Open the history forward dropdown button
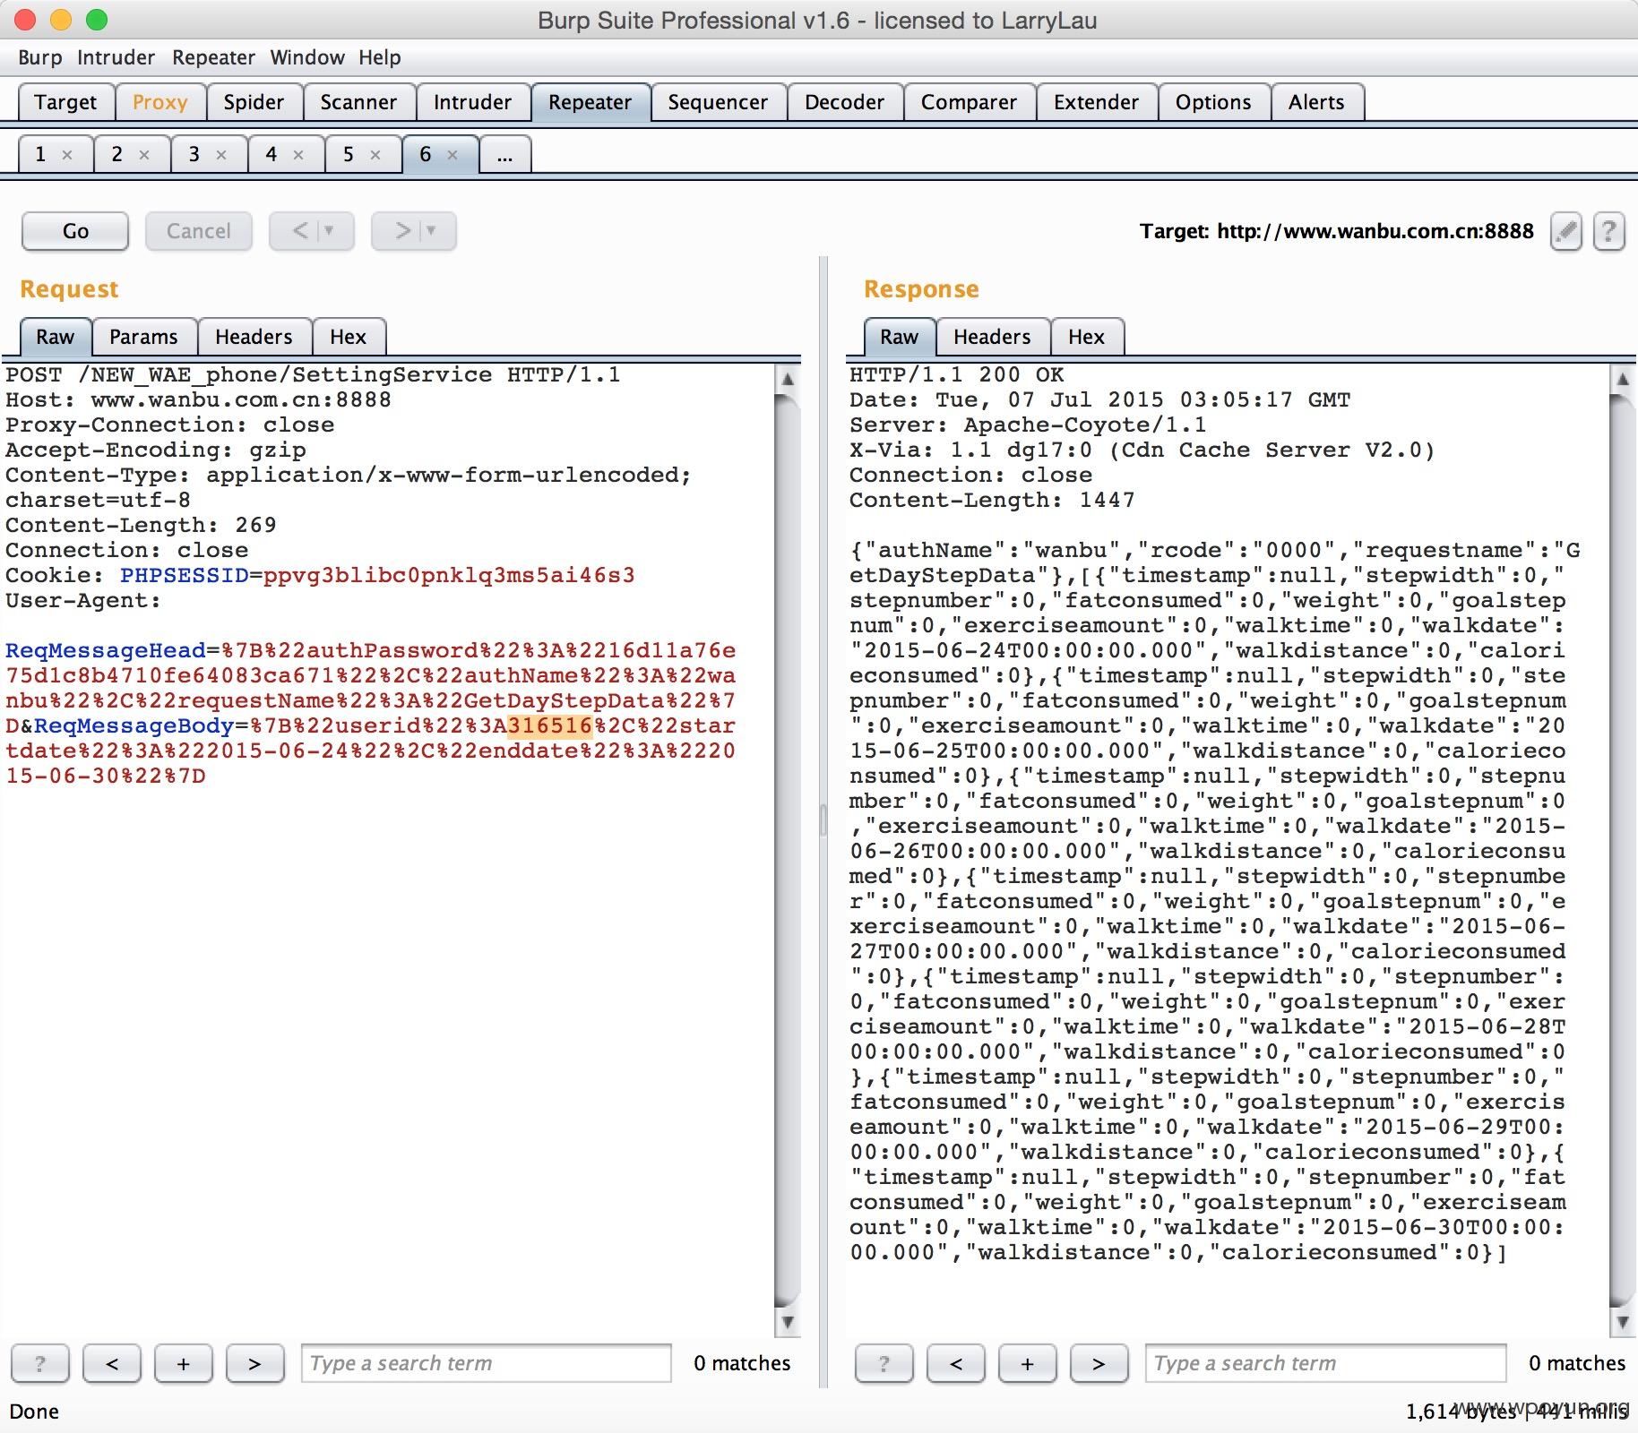 point(414,231)
